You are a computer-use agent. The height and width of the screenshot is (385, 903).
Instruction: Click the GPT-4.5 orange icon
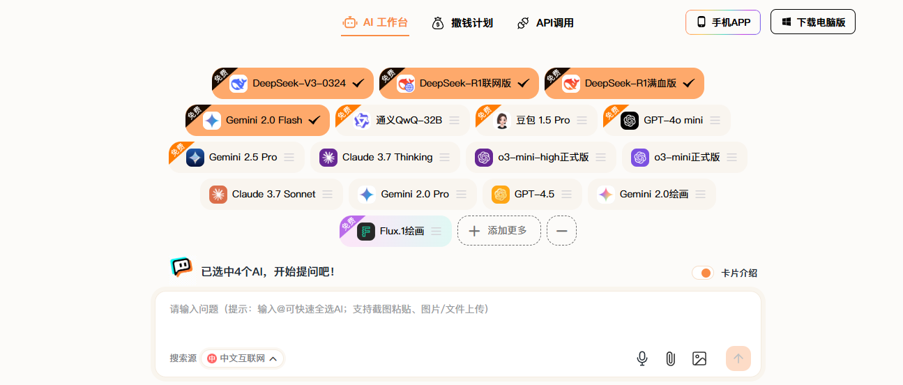501,195
